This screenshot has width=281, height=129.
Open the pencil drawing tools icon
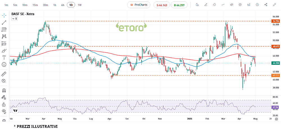(x=206, y=5)
